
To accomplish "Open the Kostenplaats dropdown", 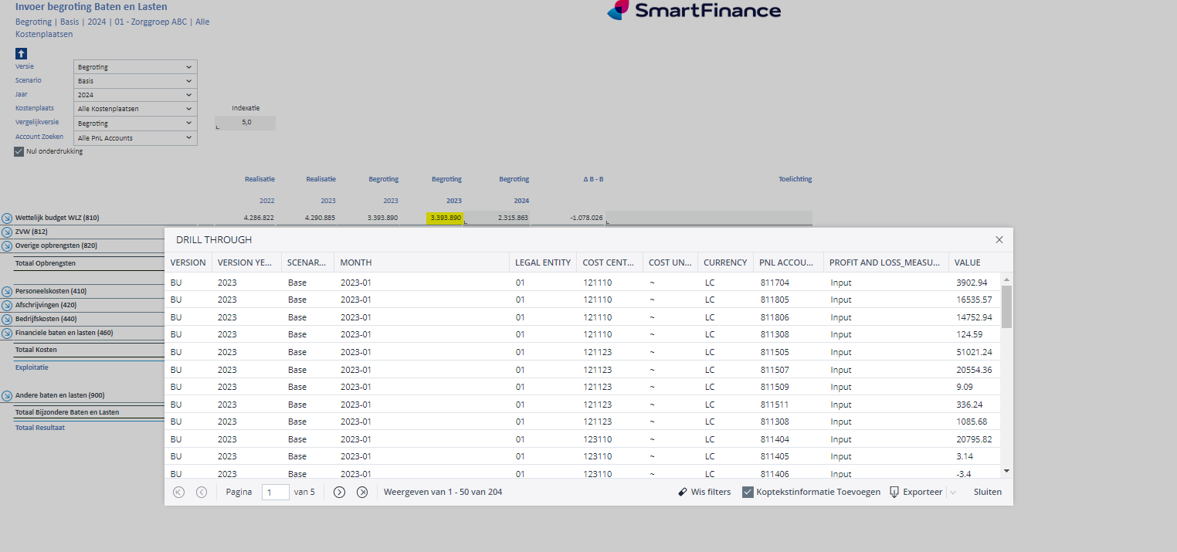I will point(135,109).
